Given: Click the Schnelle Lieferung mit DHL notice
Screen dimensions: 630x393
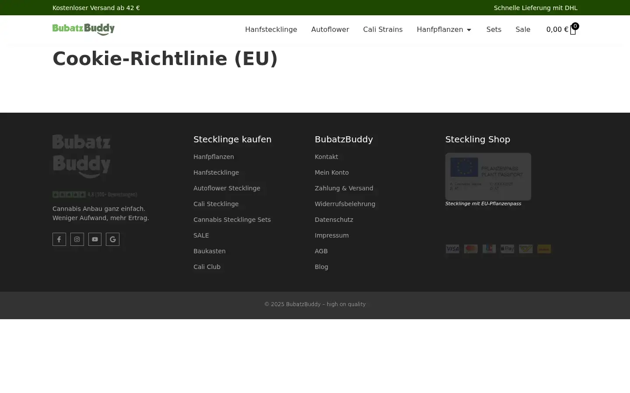Looking at the screenshot, I should (x=535, y=8).
